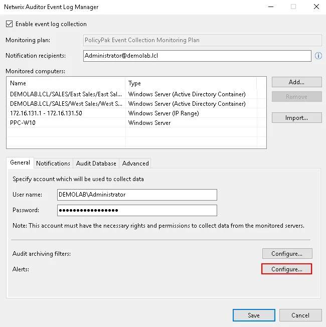Screen dimensions: 326x327
Task: Open the Alerts Configure button
Action: pos(287,269)
